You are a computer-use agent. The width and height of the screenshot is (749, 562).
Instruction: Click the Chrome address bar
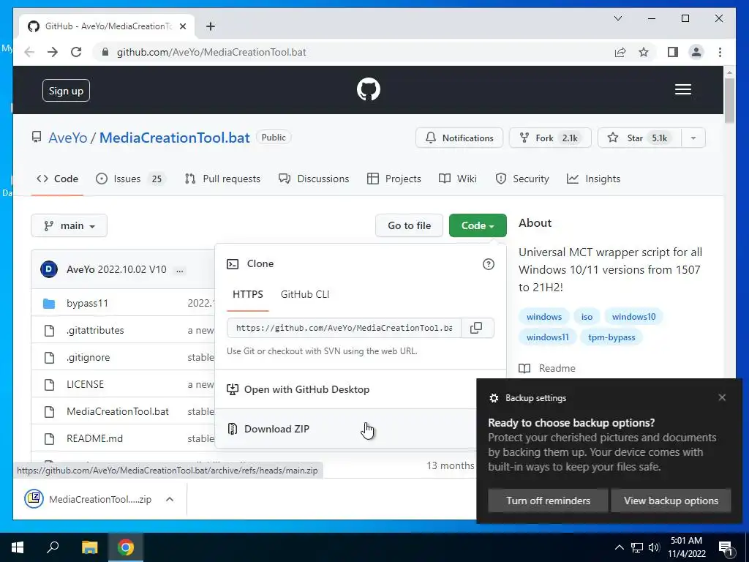tap(353, 52)
